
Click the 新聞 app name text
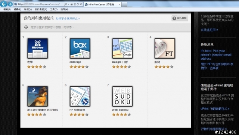pyautogui.click(x=157, y=62)
